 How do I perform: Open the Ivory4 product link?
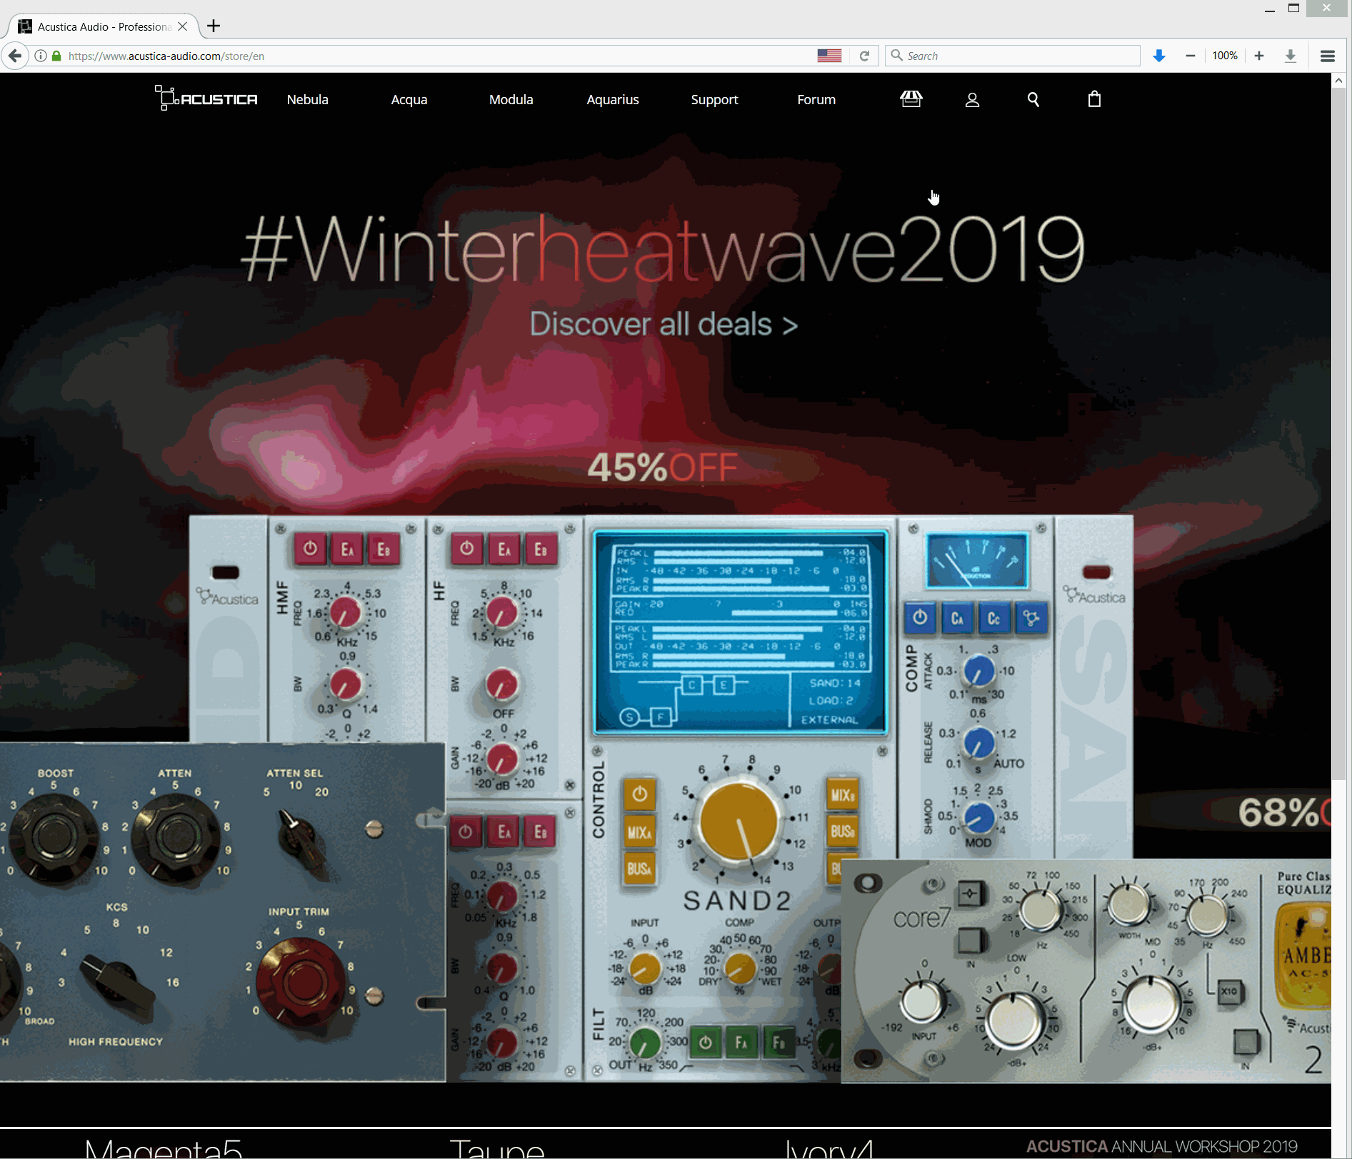pyautogui.click(x=829, y=1148)
